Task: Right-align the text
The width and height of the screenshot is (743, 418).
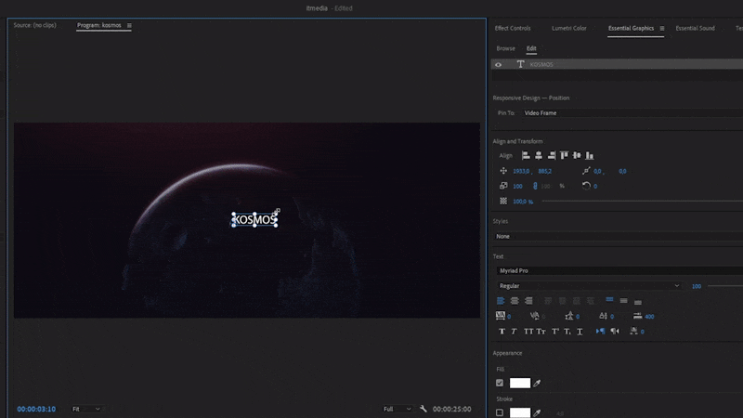Action: tap(528, 301)
